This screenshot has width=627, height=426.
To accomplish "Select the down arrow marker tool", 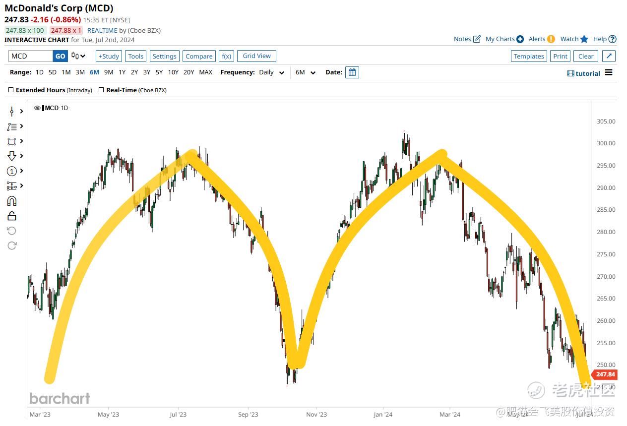I will [x=12, y=156].
